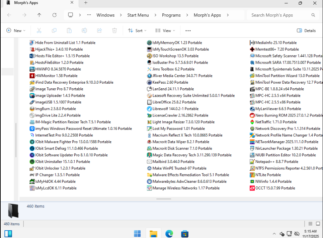Image resolution: width=323 pixels, height=238 pixels.
Task: Open Microsoft Edge from the taskbar
Action: pos(169,234)
